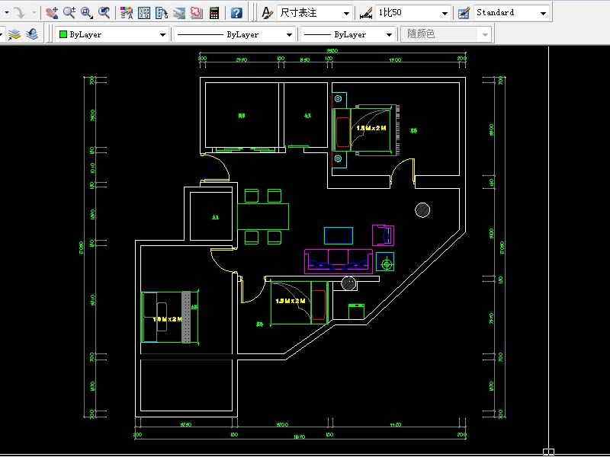Open the Properties palette icon
610x457 pixels.
pyautogui.click(x=127, y=13)
